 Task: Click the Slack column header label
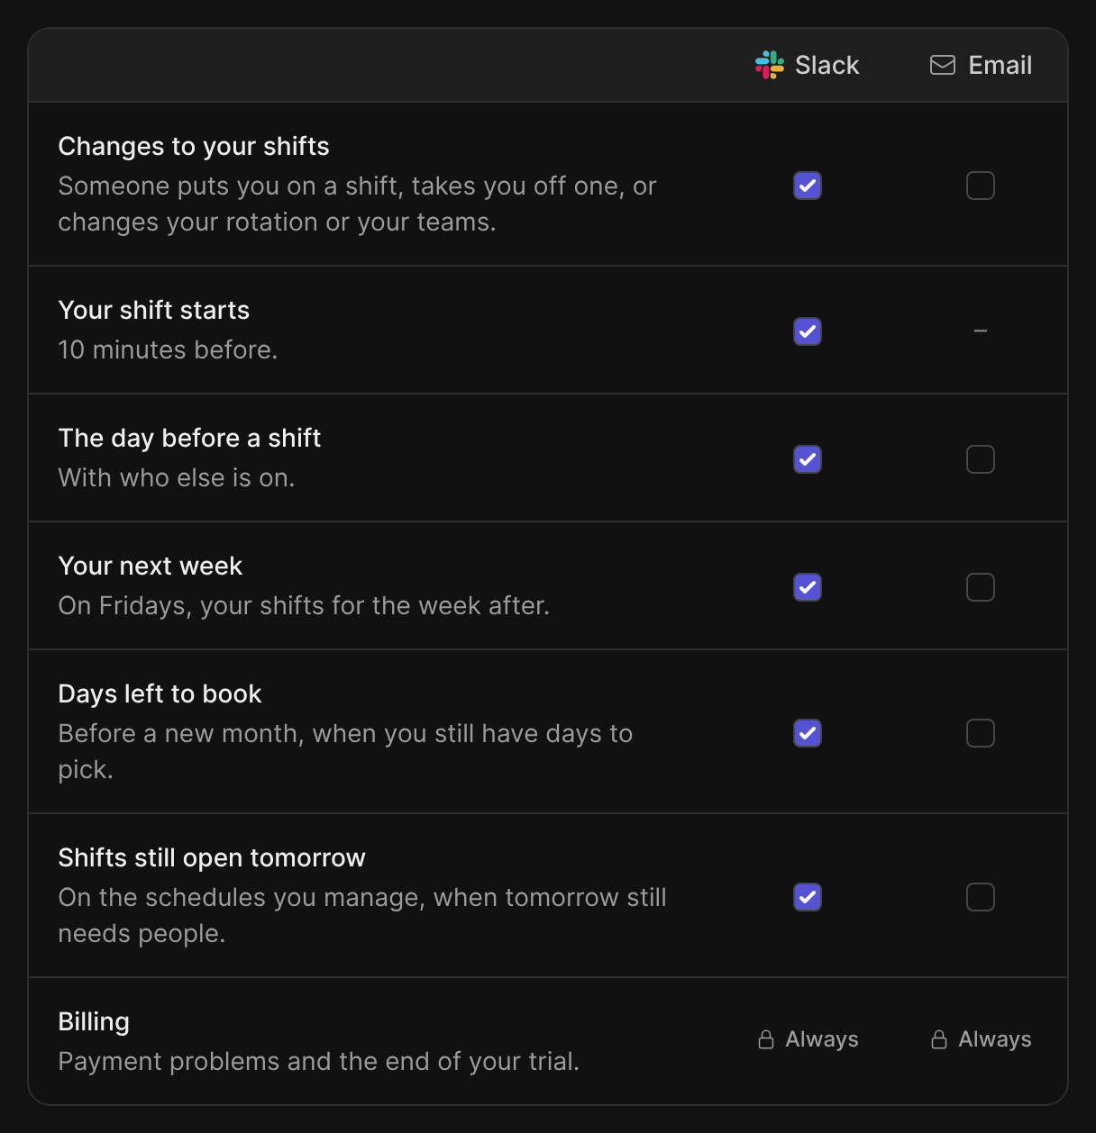[827, 65]
